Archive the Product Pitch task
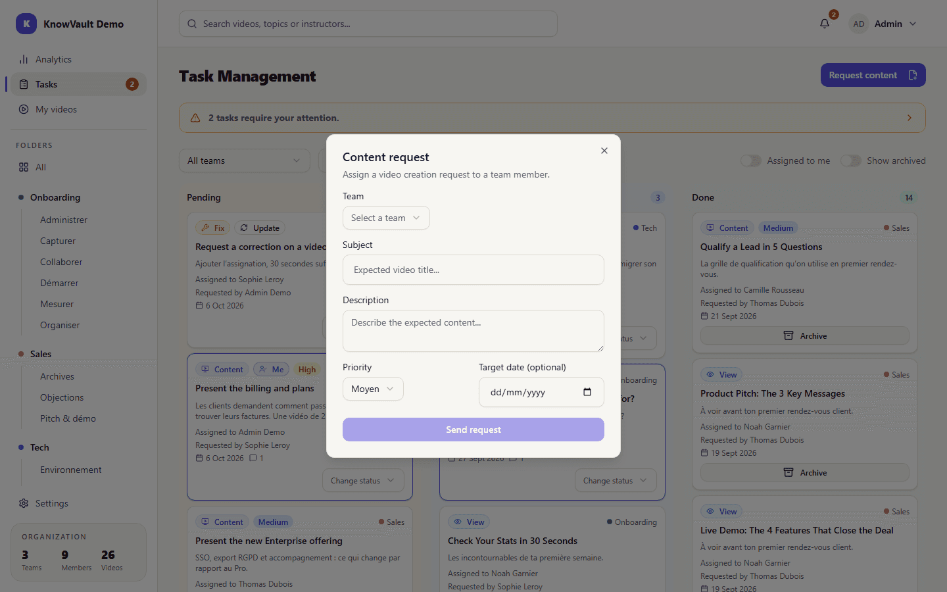Image resolution: width=947 pixels, height=592 pixels. pos(804,472)
